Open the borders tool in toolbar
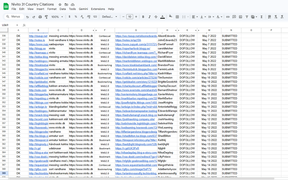Viewport: 288px width, 180px height. [x=177, y=17]
